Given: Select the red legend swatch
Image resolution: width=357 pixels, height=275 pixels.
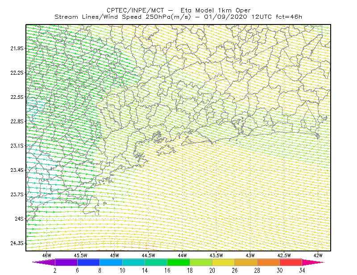Looking at the screenshot, I should [291, 262].
